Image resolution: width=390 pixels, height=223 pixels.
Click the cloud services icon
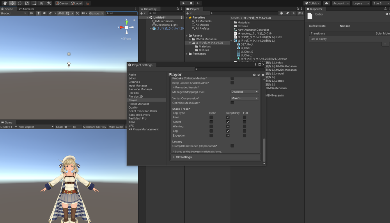point(326,3)
